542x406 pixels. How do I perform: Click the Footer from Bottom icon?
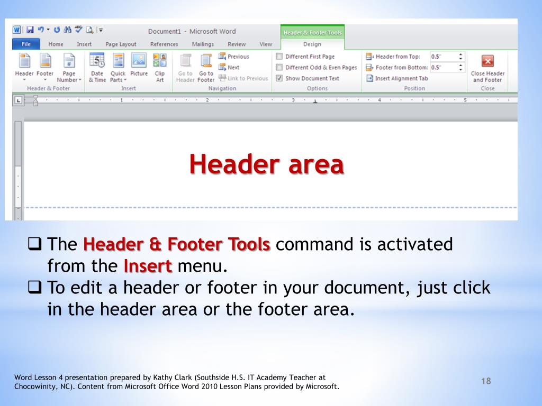point(369,67)
